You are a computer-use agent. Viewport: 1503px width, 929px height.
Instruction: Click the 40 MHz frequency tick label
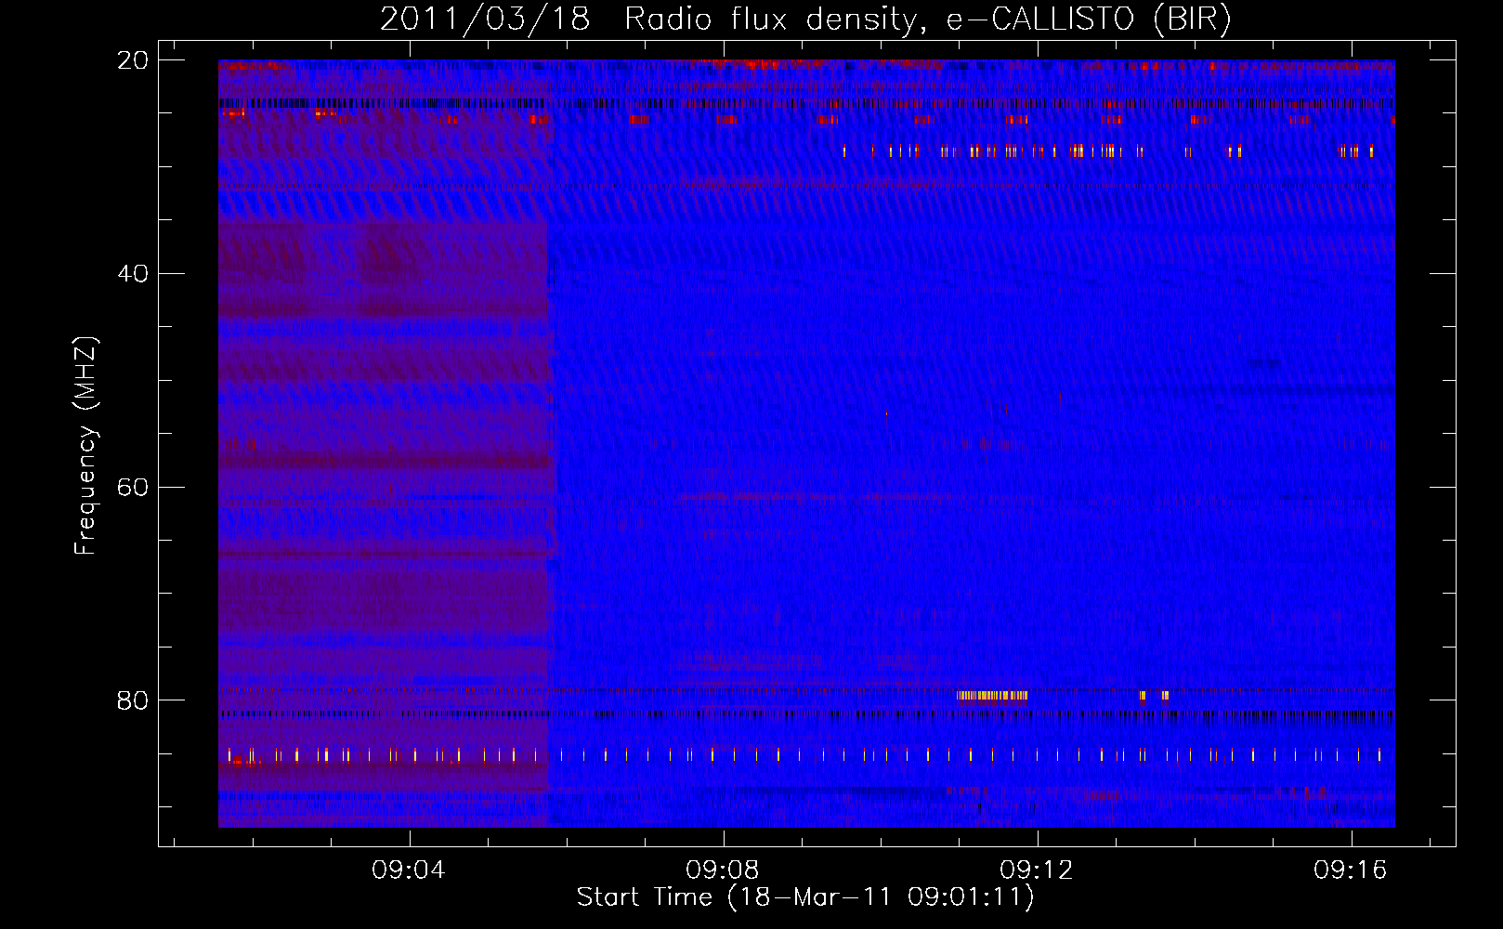(133, 274)
